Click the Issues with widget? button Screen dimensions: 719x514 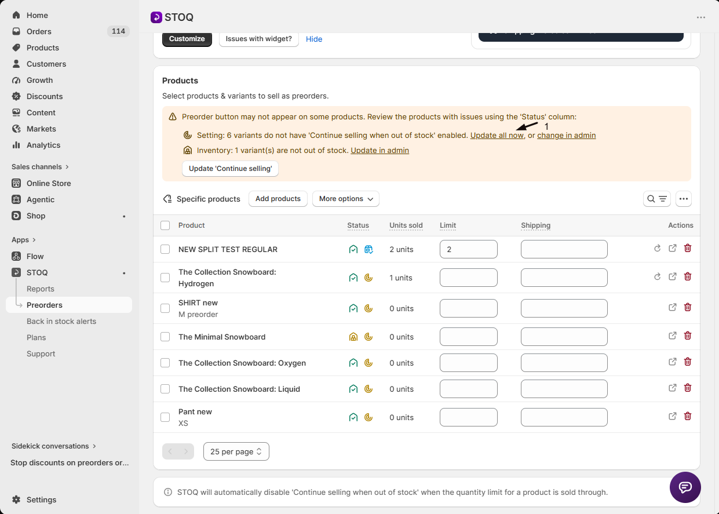click(259, 39)
